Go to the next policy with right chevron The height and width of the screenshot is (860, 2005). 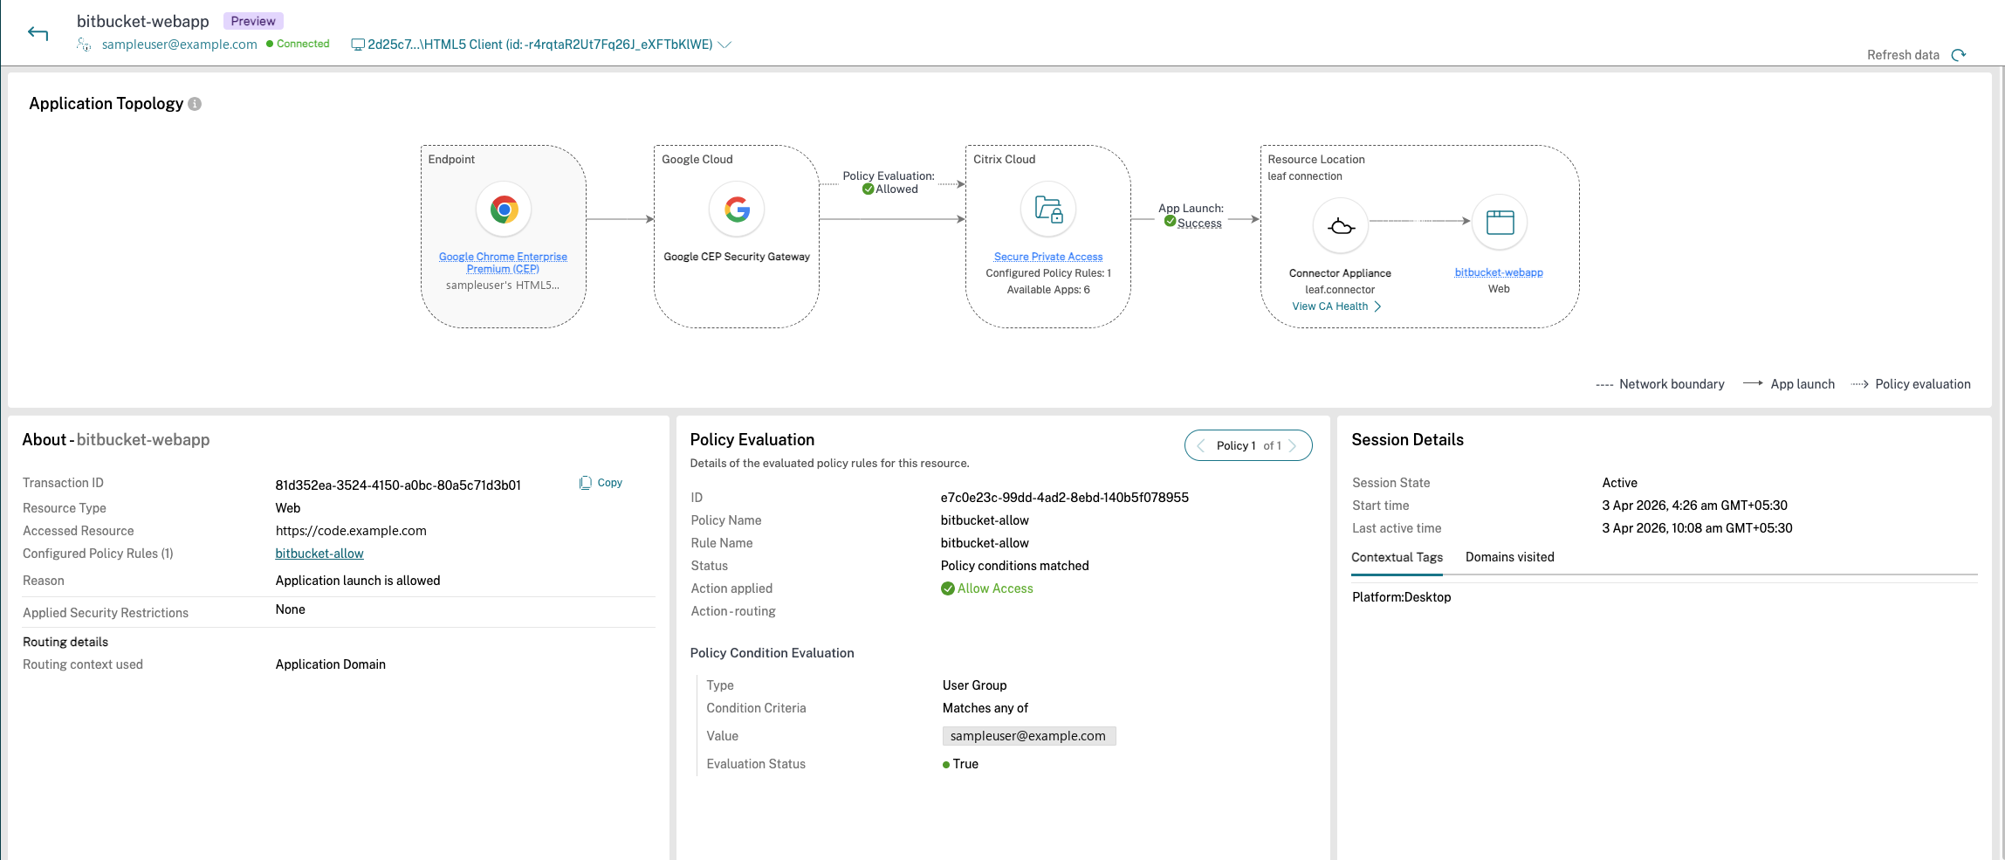coord(1293,445)
